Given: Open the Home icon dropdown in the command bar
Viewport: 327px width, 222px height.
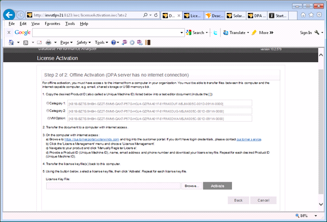Looking at the screenshot, I should pyautogui.click(x=18, y=42).
